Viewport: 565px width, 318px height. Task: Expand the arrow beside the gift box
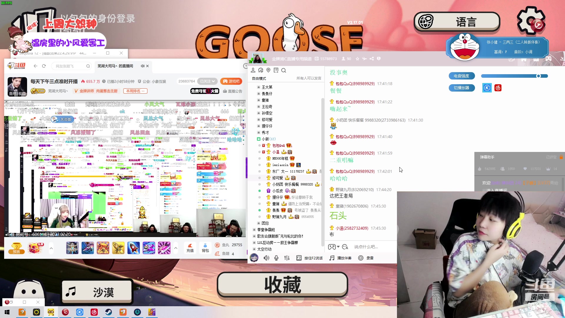[x=51, y=248]
